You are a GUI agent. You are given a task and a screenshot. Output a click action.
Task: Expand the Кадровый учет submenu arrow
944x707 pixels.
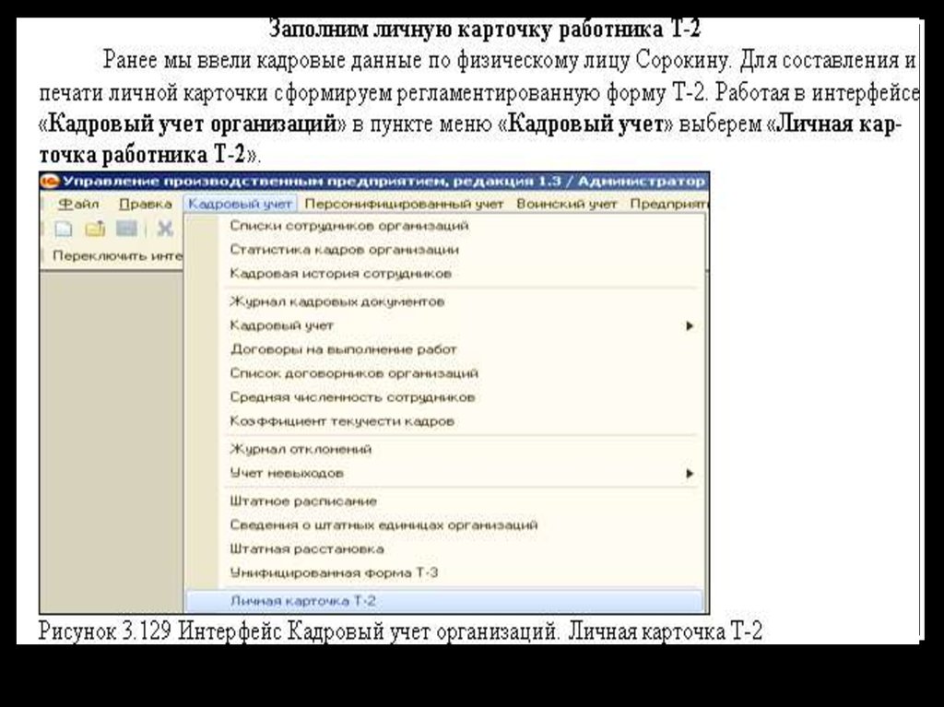[x=690, y=325]
